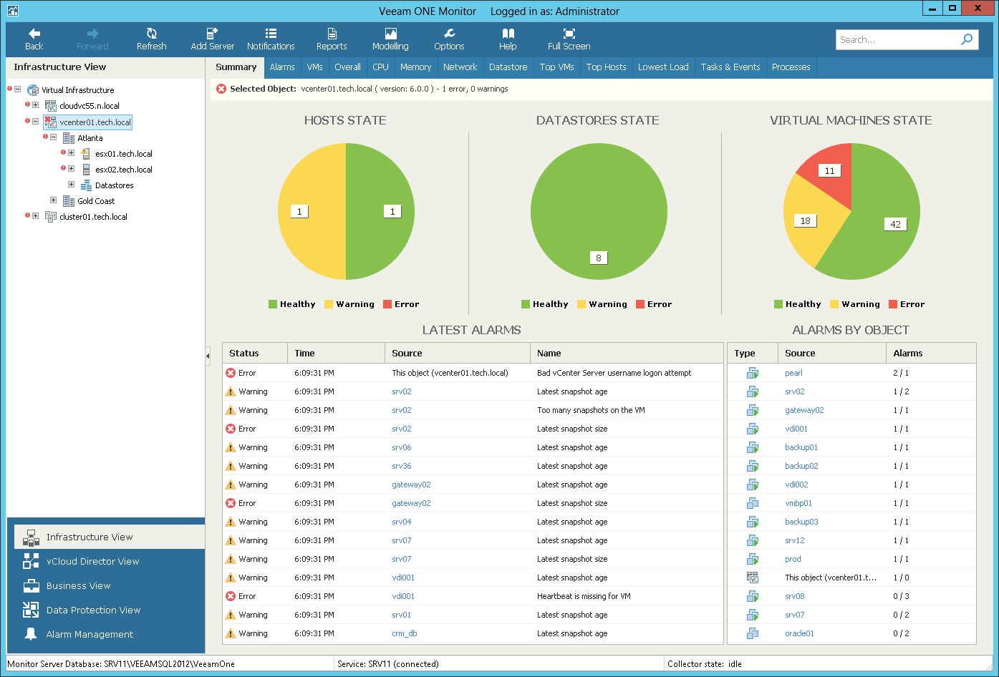This screenshot has width=999, height=677.
Task: Open Notifications settings
Action: pyautogui.click(x=271, y=39)
